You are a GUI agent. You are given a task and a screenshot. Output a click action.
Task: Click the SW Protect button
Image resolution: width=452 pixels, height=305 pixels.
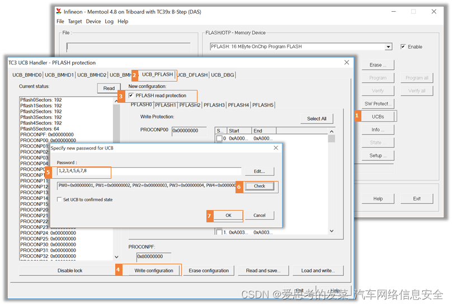click(x=378, y=103)
